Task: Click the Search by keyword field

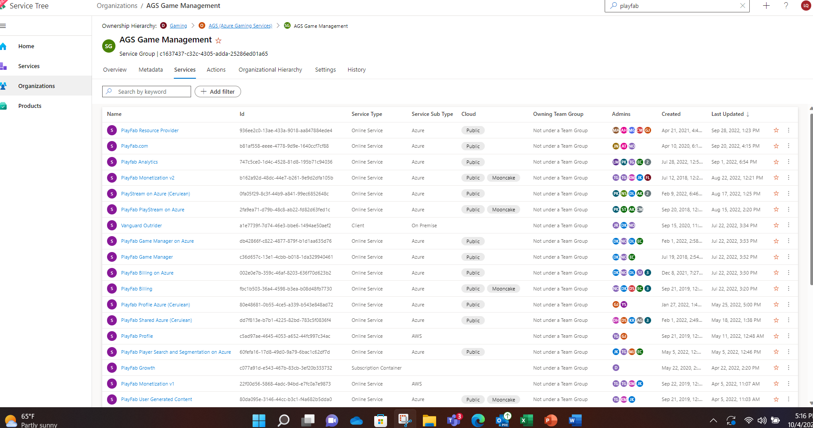Action: [146, 92]
